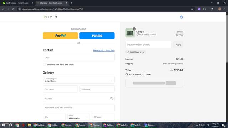Click the Apartment, suite, etc. field

[79, 108]
